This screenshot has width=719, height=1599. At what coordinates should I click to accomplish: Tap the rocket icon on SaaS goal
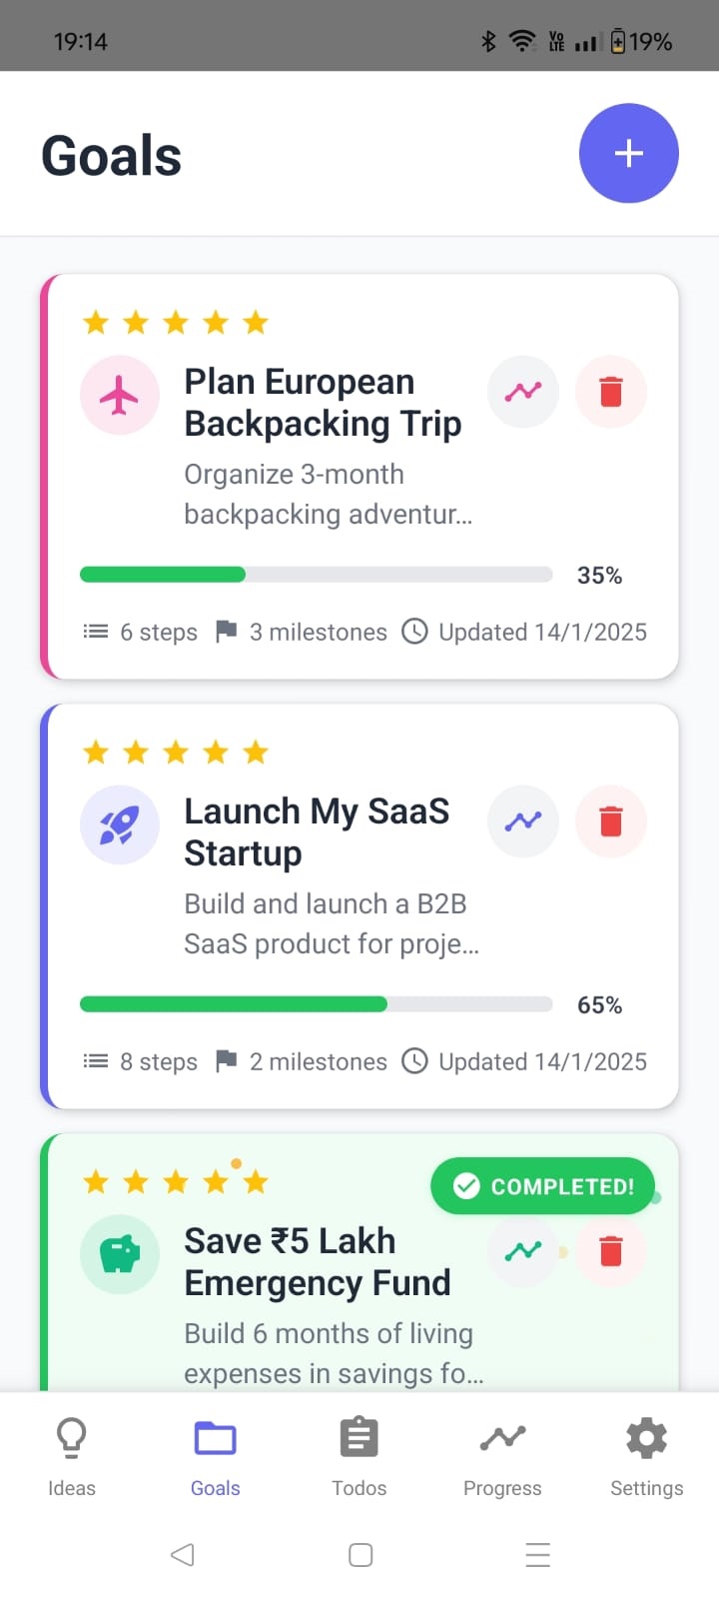click(x=120, y=825)
